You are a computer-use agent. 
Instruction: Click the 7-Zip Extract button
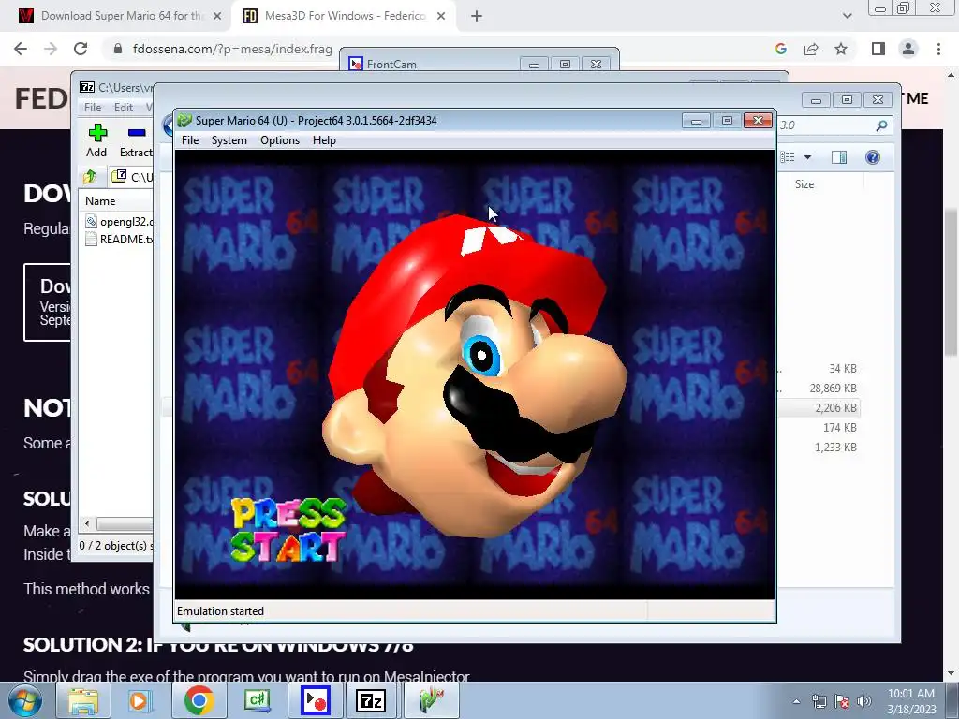136,140
